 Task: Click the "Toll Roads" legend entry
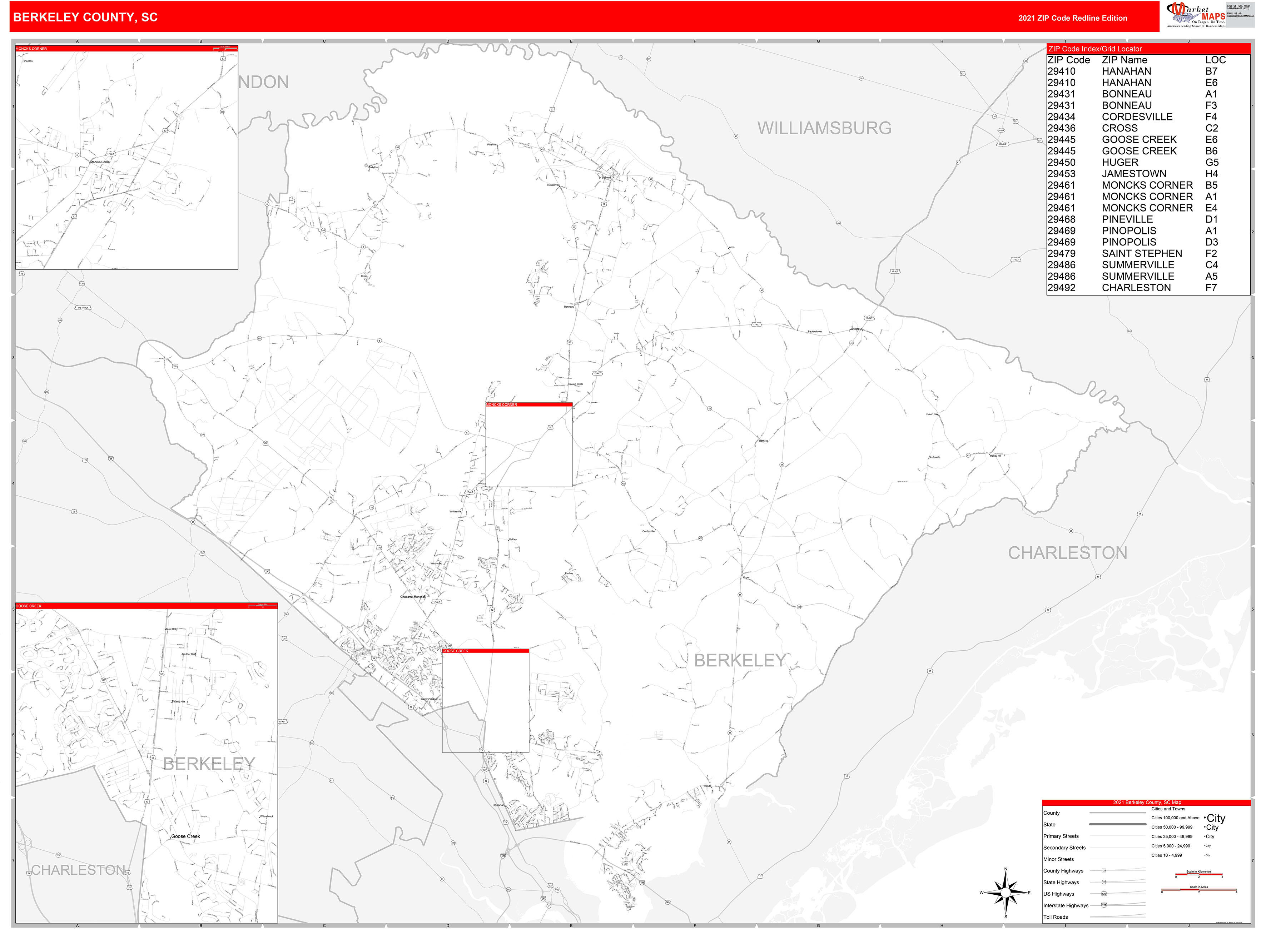(x=1094, y=917)
